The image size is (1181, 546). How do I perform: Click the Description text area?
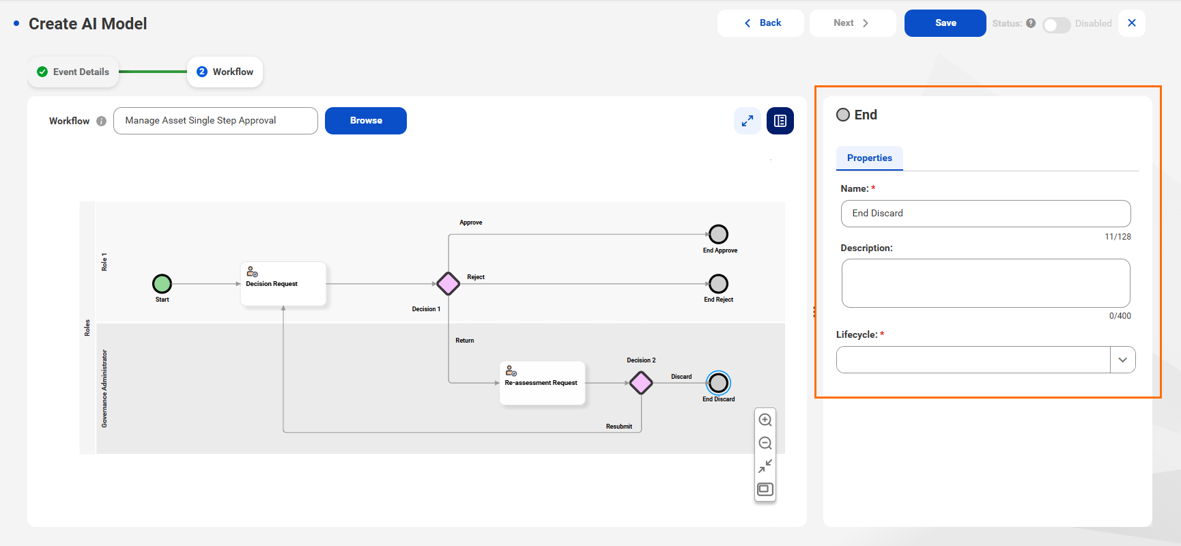click(986, 283)
